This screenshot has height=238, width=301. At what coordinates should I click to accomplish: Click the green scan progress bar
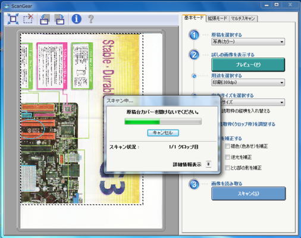[x=163, y=121]
